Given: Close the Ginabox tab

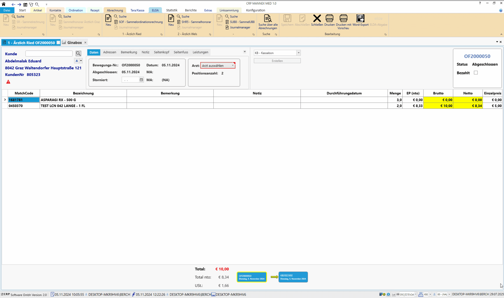Looking at the screenshot, I should (x=85, y=42).
